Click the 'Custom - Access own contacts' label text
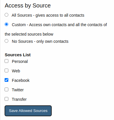The width and height of the screenshot is (114, 120). [39, 25]
